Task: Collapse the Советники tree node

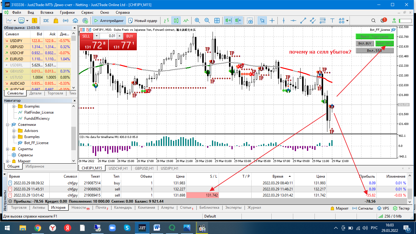Action: click(7, 125)
